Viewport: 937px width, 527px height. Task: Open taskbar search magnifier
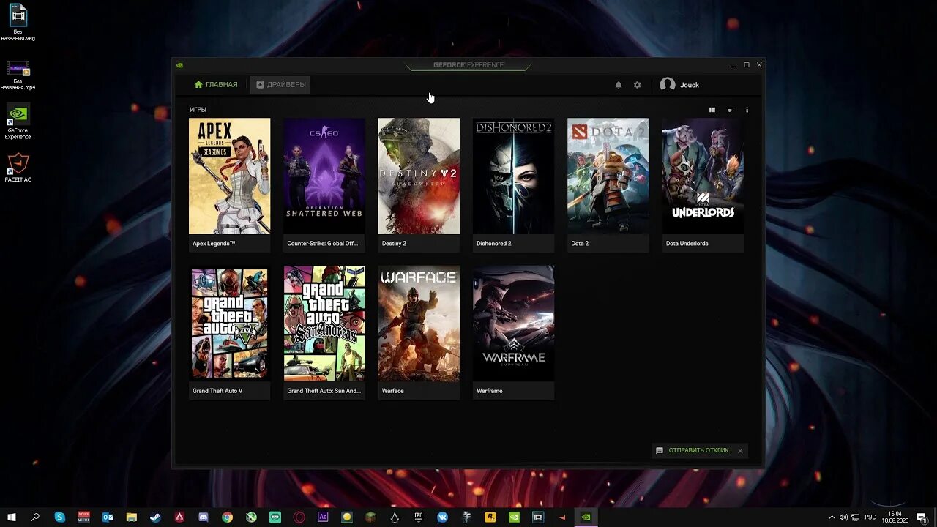coord(35,517)
